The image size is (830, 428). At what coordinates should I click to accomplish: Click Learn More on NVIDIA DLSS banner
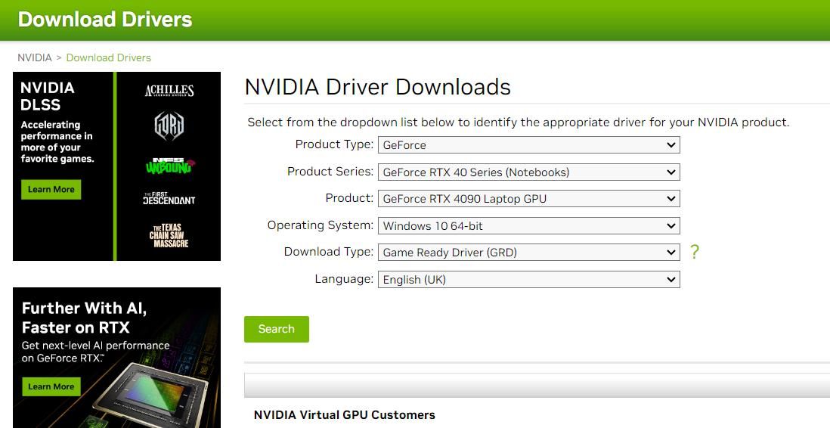pyautogui.click(x=51, y=190)
